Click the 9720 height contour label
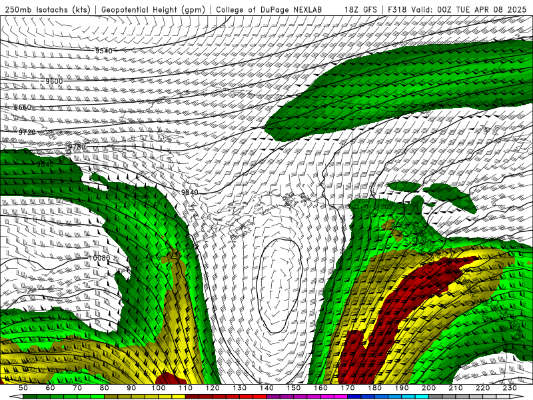The height and width of the screenshot is (400, 533). 27,132
